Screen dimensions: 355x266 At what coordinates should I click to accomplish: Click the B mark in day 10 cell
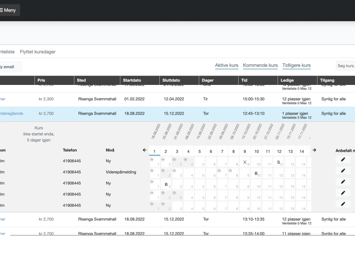tap(256, 173)
